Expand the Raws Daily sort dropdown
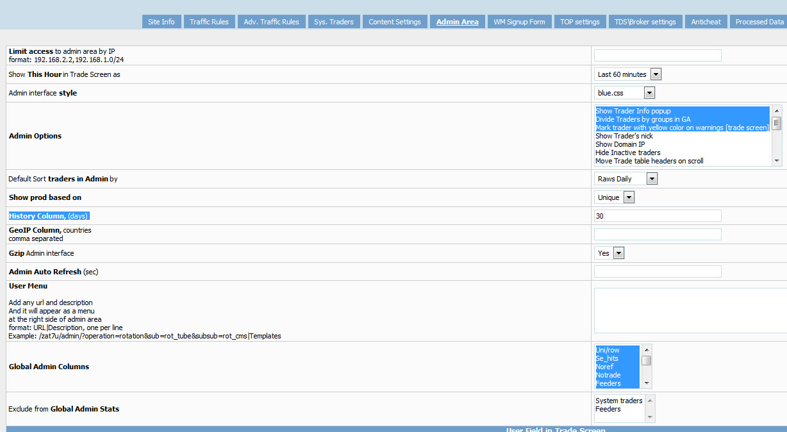 [626, 179]
